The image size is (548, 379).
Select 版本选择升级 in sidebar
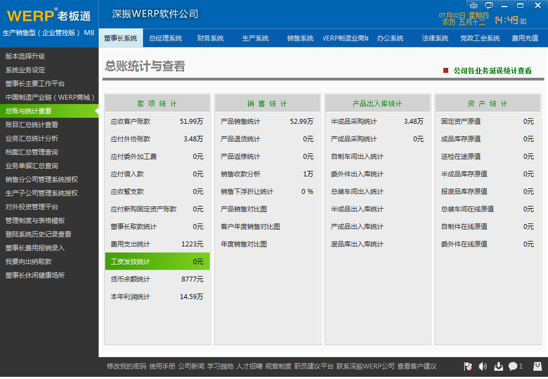pyautogui.click(x=49, y=56)
